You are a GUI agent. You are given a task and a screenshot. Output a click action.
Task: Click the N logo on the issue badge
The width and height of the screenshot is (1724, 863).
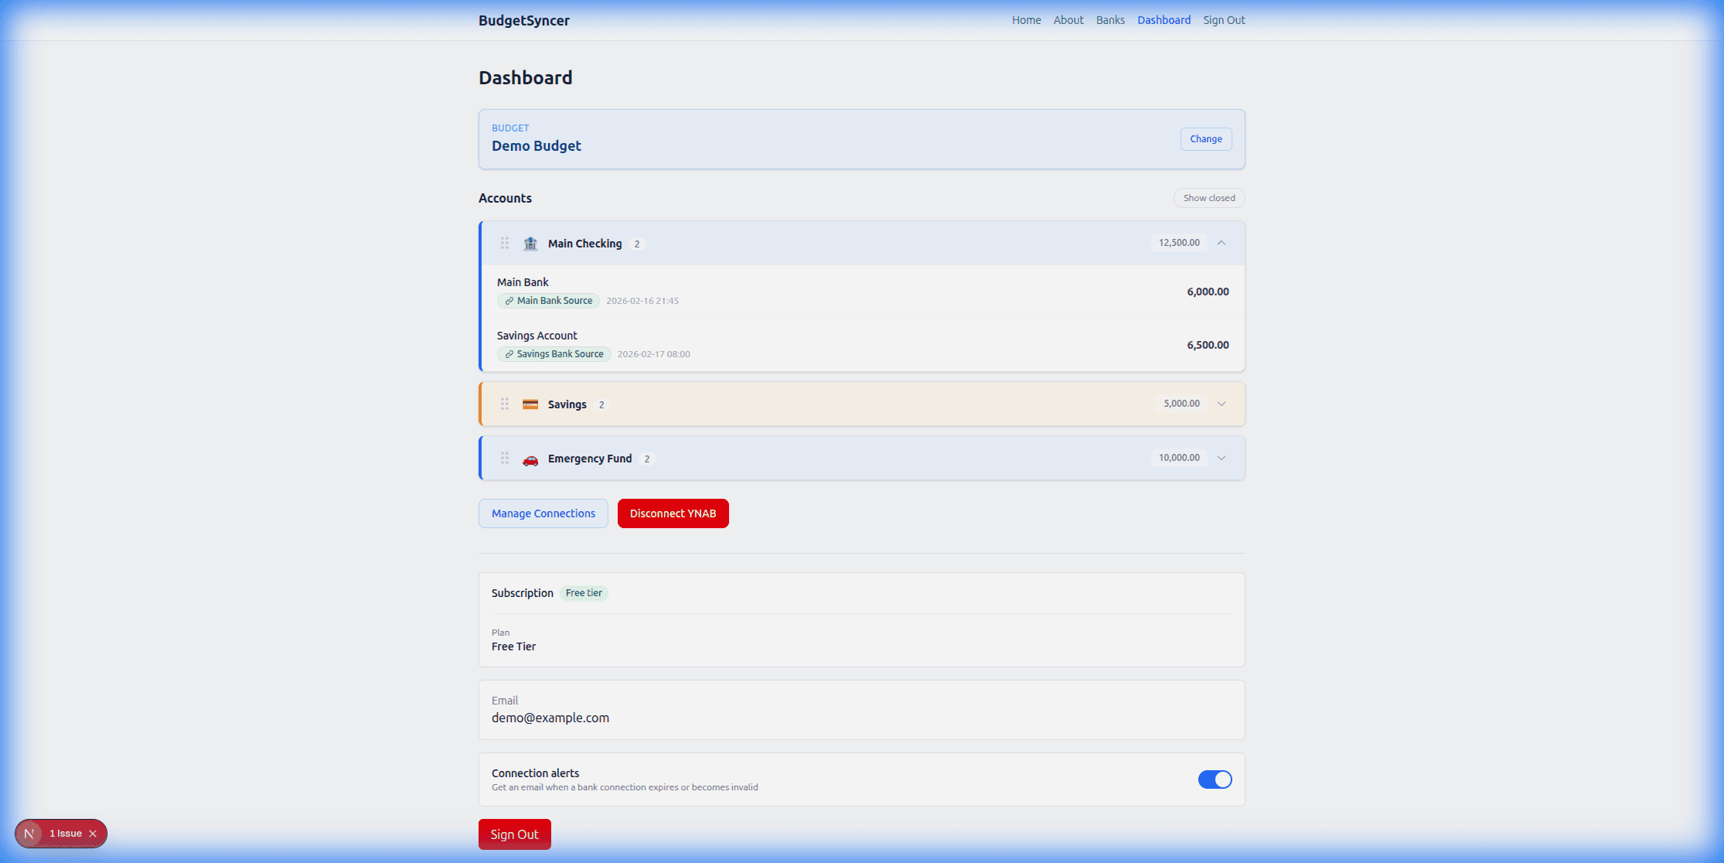[x=30, y=833]
